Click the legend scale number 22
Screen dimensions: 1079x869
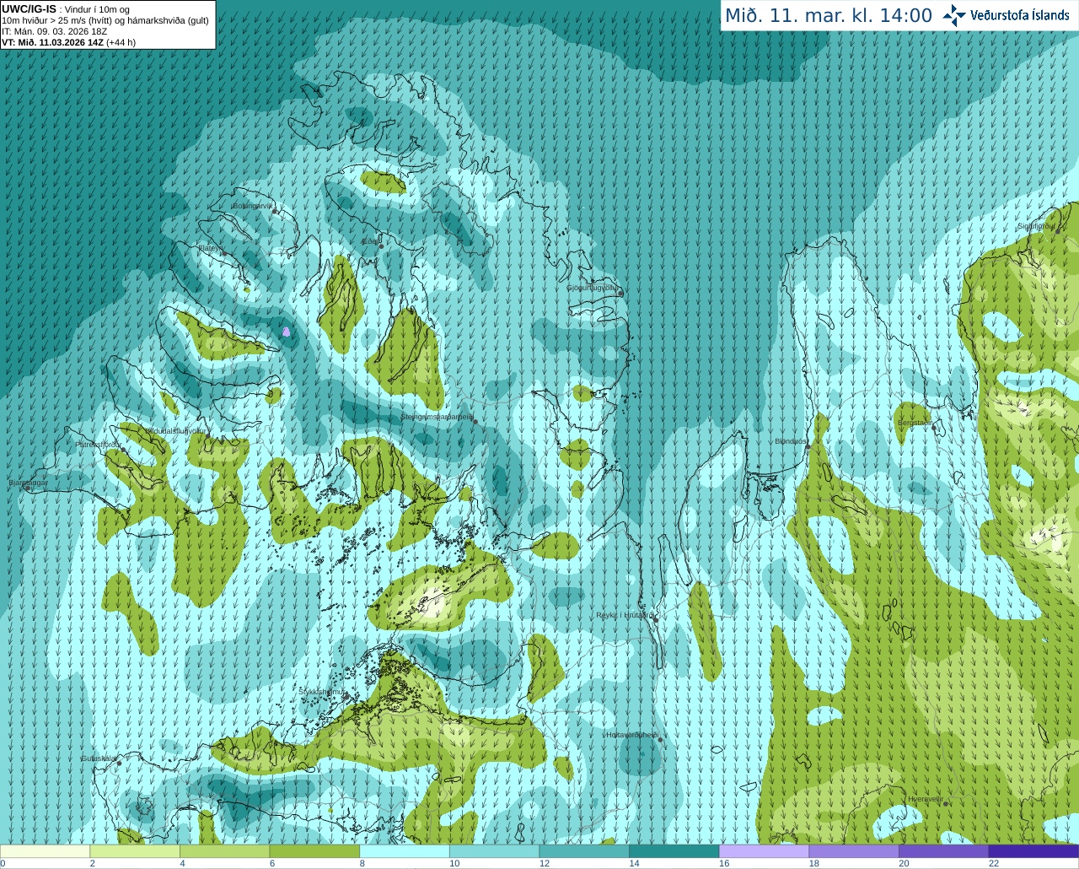[x=994, y=863]
